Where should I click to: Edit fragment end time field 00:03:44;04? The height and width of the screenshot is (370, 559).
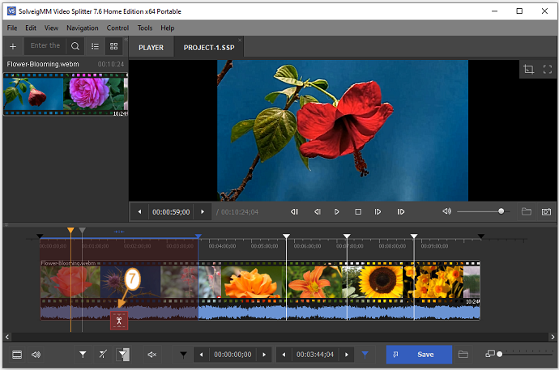[x=315, y=355]
